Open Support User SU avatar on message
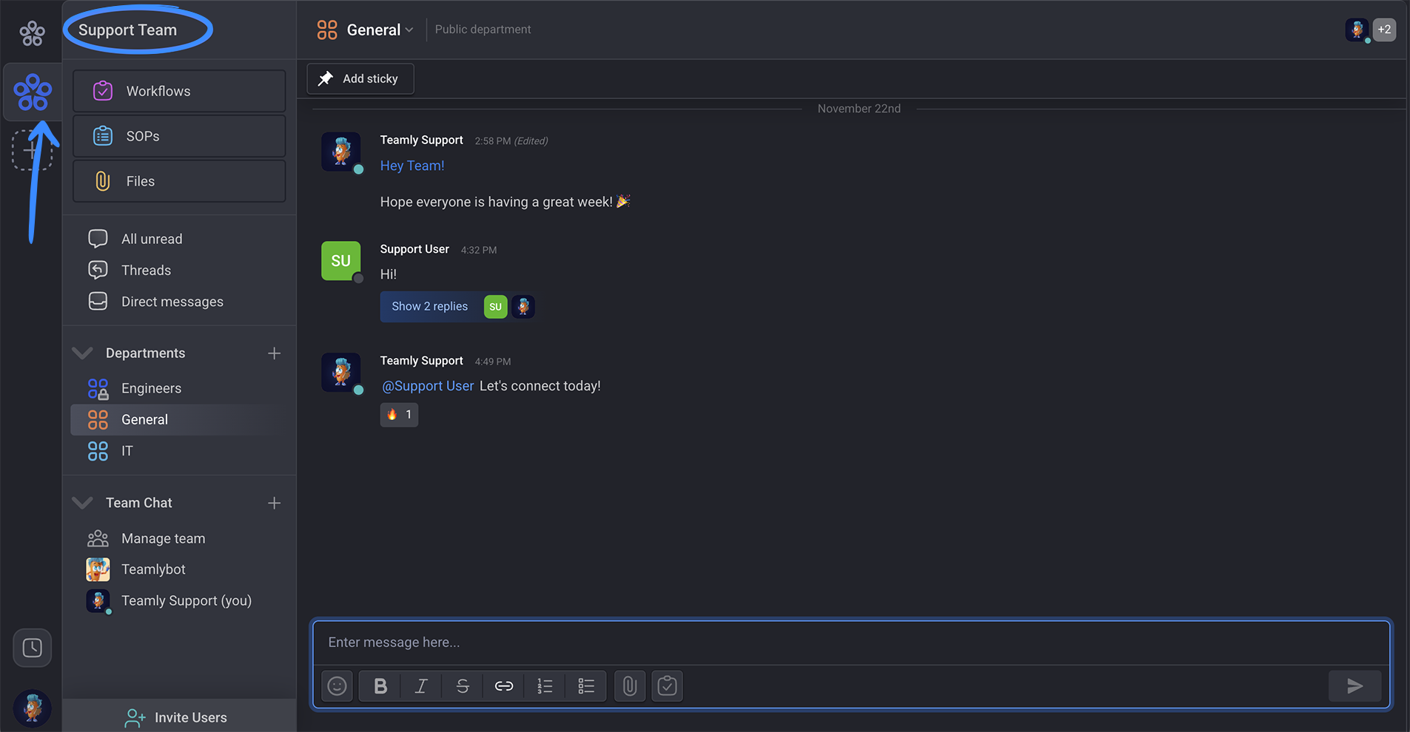 [340, 260]
